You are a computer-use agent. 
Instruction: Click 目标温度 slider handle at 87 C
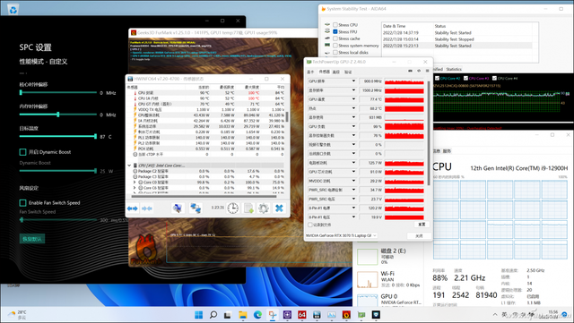coord(95,136)
